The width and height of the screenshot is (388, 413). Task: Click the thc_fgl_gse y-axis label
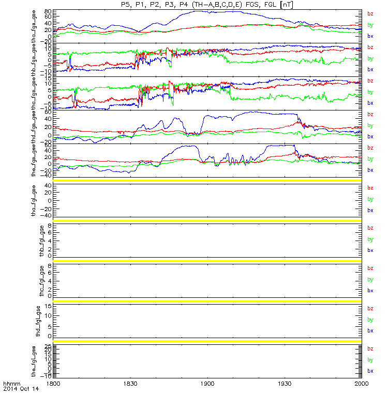[x=41, y=281]
